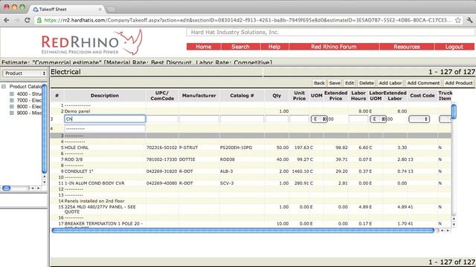The image size is (476, 267).
Task: Select the Takeoff Sheet browser tab
Action: (x=67, y=10)
